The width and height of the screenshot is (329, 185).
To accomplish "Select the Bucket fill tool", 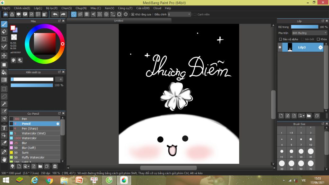I will (x=4, y=72).
